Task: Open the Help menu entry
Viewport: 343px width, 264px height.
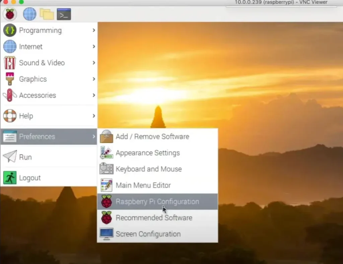Action: pos(49,116)
